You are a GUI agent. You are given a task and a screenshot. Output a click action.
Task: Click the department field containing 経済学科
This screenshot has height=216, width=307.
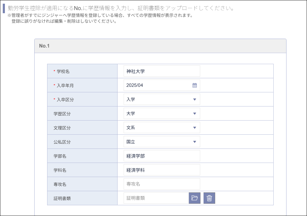(x=162, y=170)
